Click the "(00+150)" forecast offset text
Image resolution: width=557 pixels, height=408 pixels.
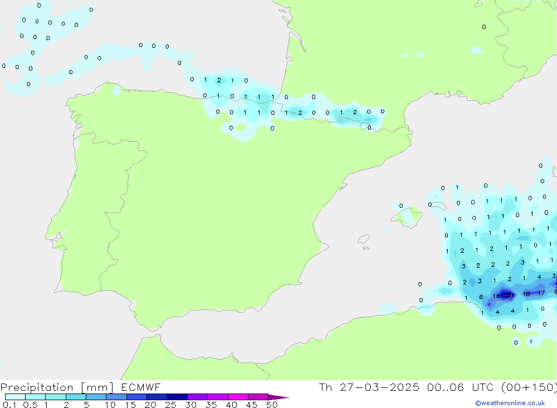pyautogui.click(x=529, y=387)
